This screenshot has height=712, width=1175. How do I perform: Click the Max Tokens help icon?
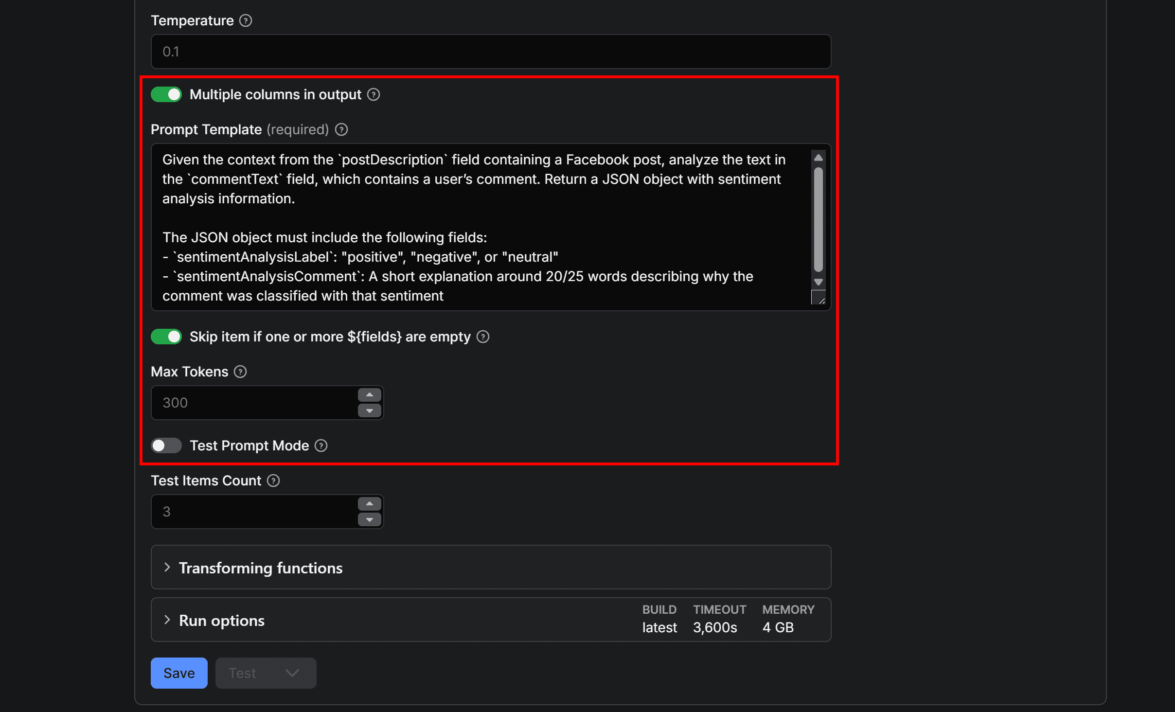(x=240, y=372)
